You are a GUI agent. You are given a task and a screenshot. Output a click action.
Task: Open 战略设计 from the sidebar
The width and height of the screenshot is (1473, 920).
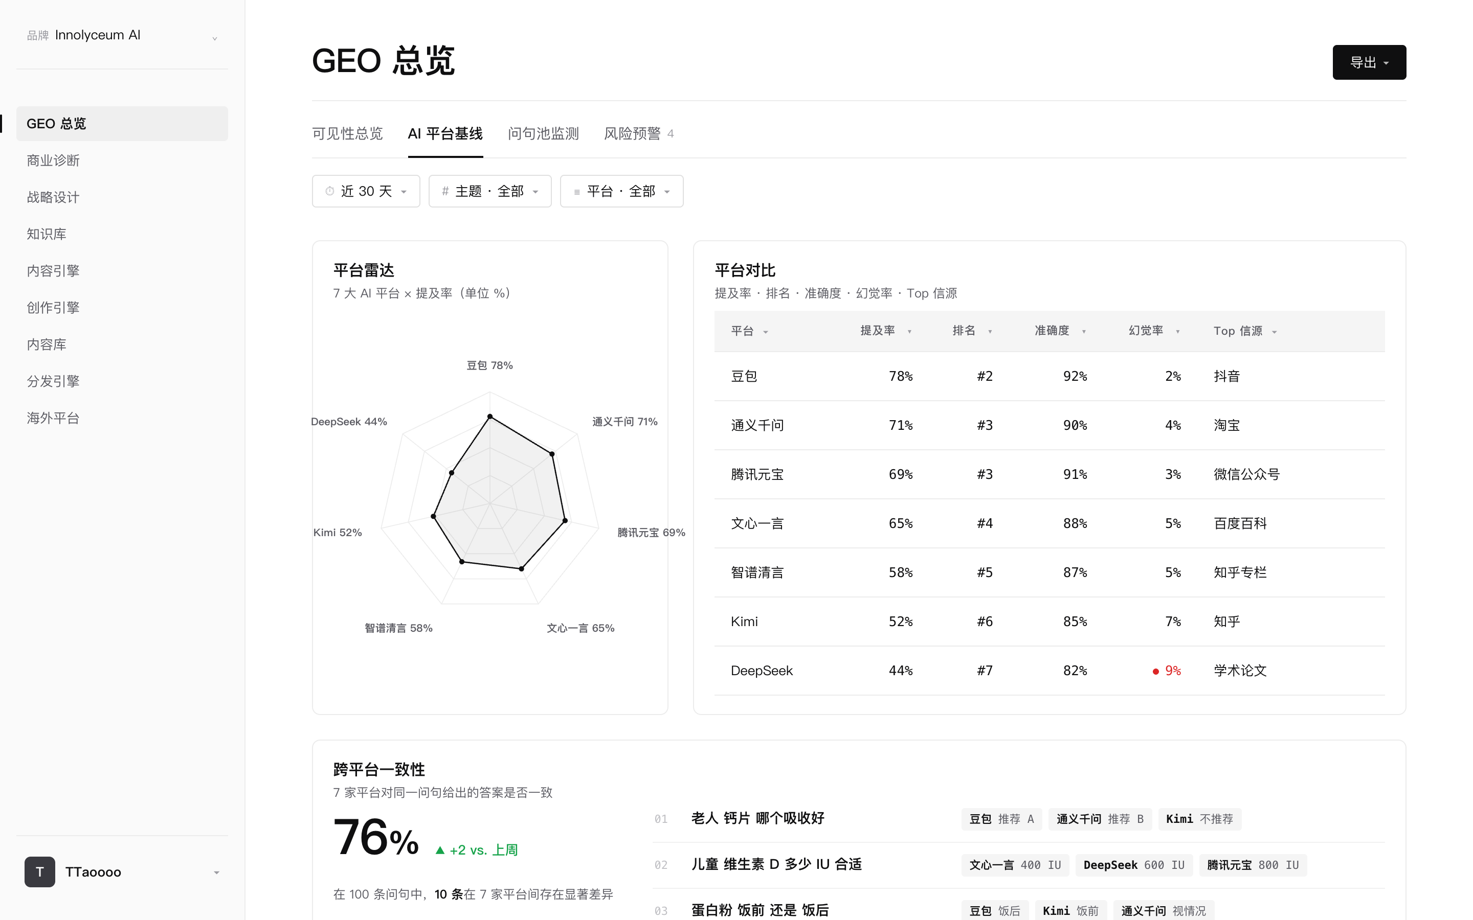(x=122, y=197)
